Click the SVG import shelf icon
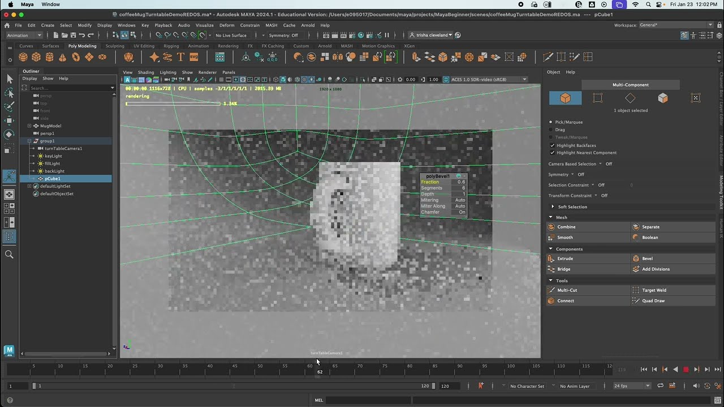This screenshot has width=724, height=407. [194, 57]
